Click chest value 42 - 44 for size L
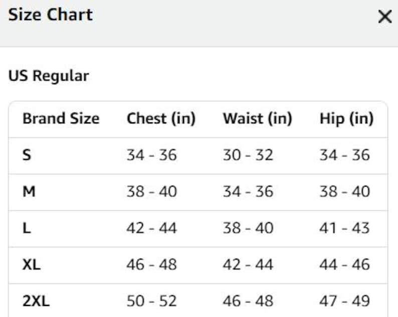398x317 pixels. 152,228
